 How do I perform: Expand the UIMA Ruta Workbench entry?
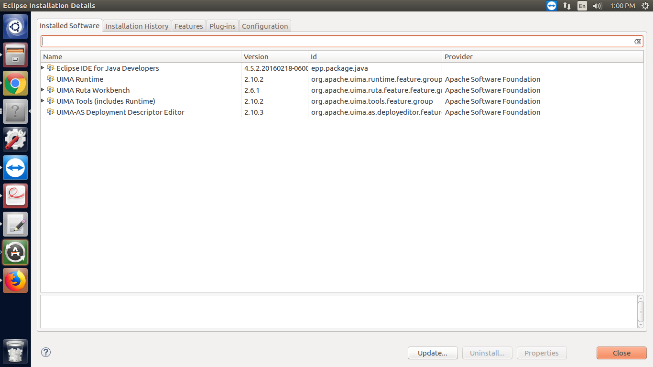(x=43, y=90)
